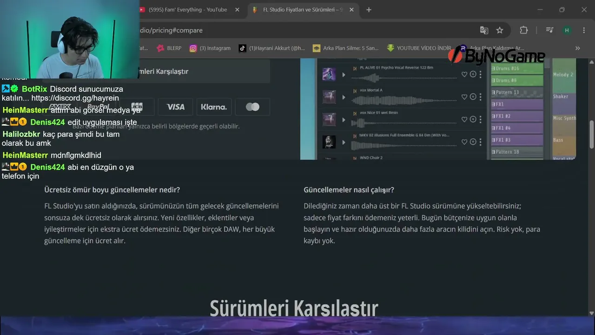This screenshot has width=595, height=335.
Task: Click the PL ALIVE 01 sample cover art
Action: pyautogui.click(x=329, y=74)
